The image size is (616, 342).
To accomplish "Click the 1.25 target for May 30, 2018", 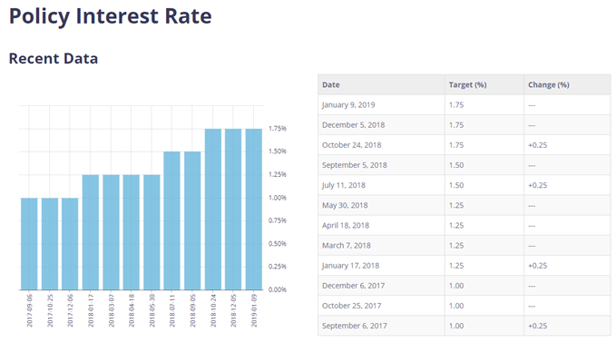I will coord(456,205).
